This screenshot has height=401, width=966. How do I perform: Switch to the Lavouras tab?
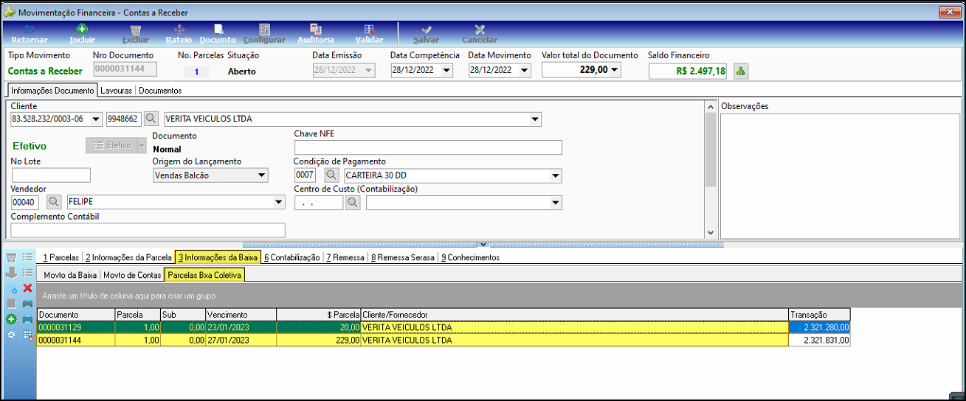[117, 91]
